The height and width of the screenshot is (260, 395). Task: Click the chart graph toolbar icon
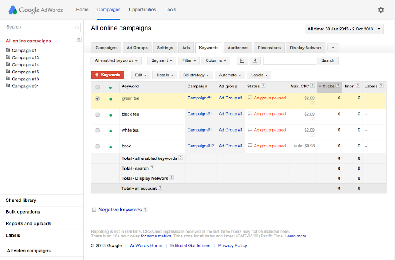[x=242, y=60]
